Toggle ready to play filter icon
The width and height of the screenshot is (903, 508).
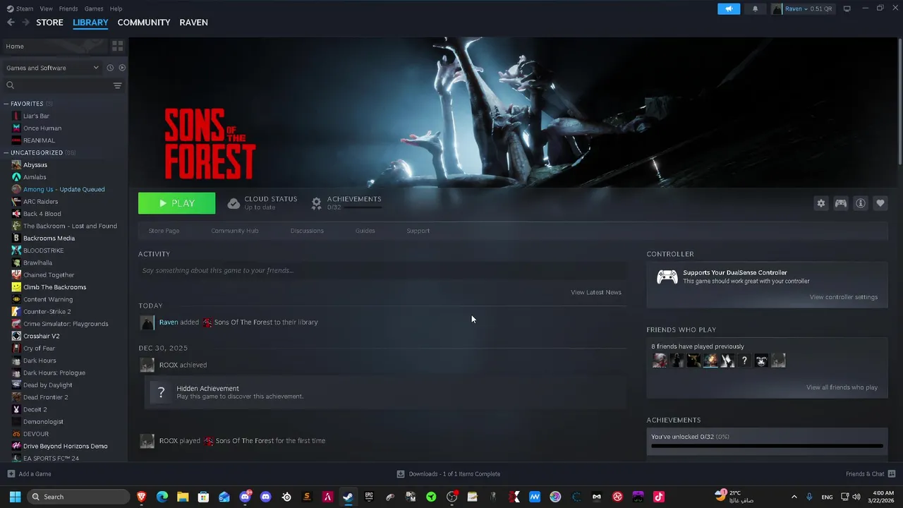pos(122,68)
